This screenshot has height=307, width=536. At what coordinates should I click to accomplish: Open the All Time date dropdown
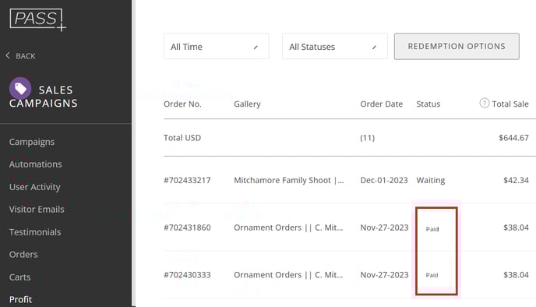(216, 47)
